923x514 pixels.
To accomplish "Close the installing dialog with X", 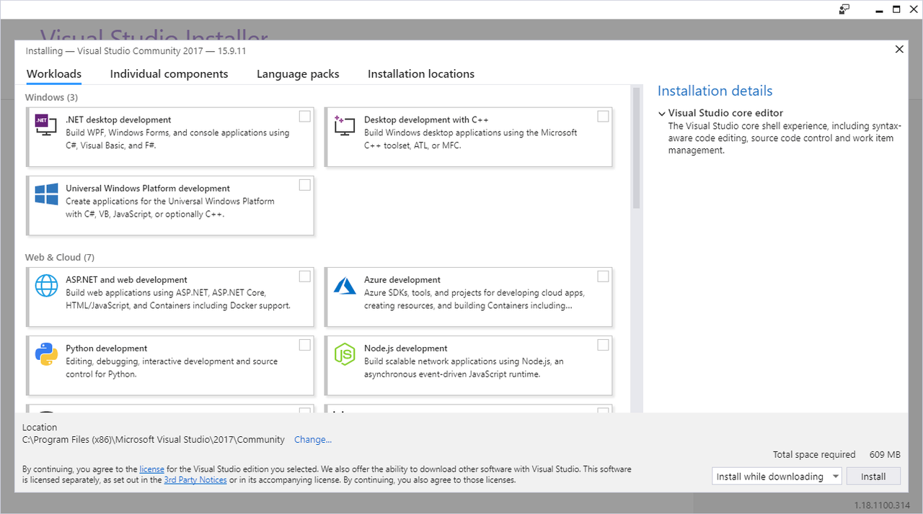I will pyautogui.click(x=899, y=50).
